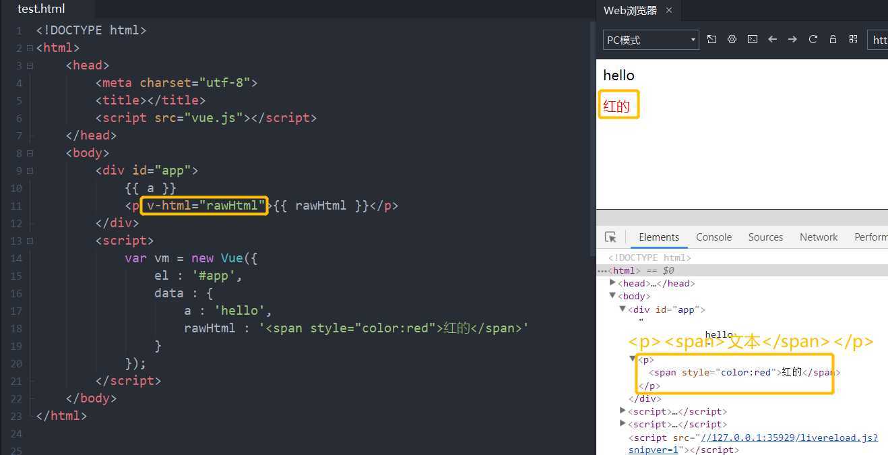
Task: Open the PC模式 device dropdown
Action: coord(651,40)
